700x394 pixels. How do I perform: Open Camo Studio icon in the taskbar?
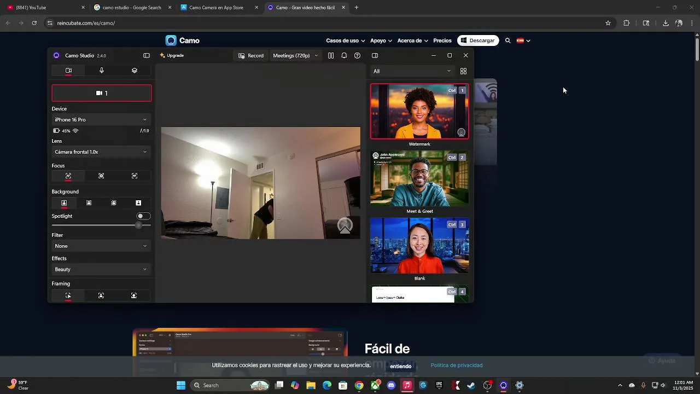(x=503, y=385)
